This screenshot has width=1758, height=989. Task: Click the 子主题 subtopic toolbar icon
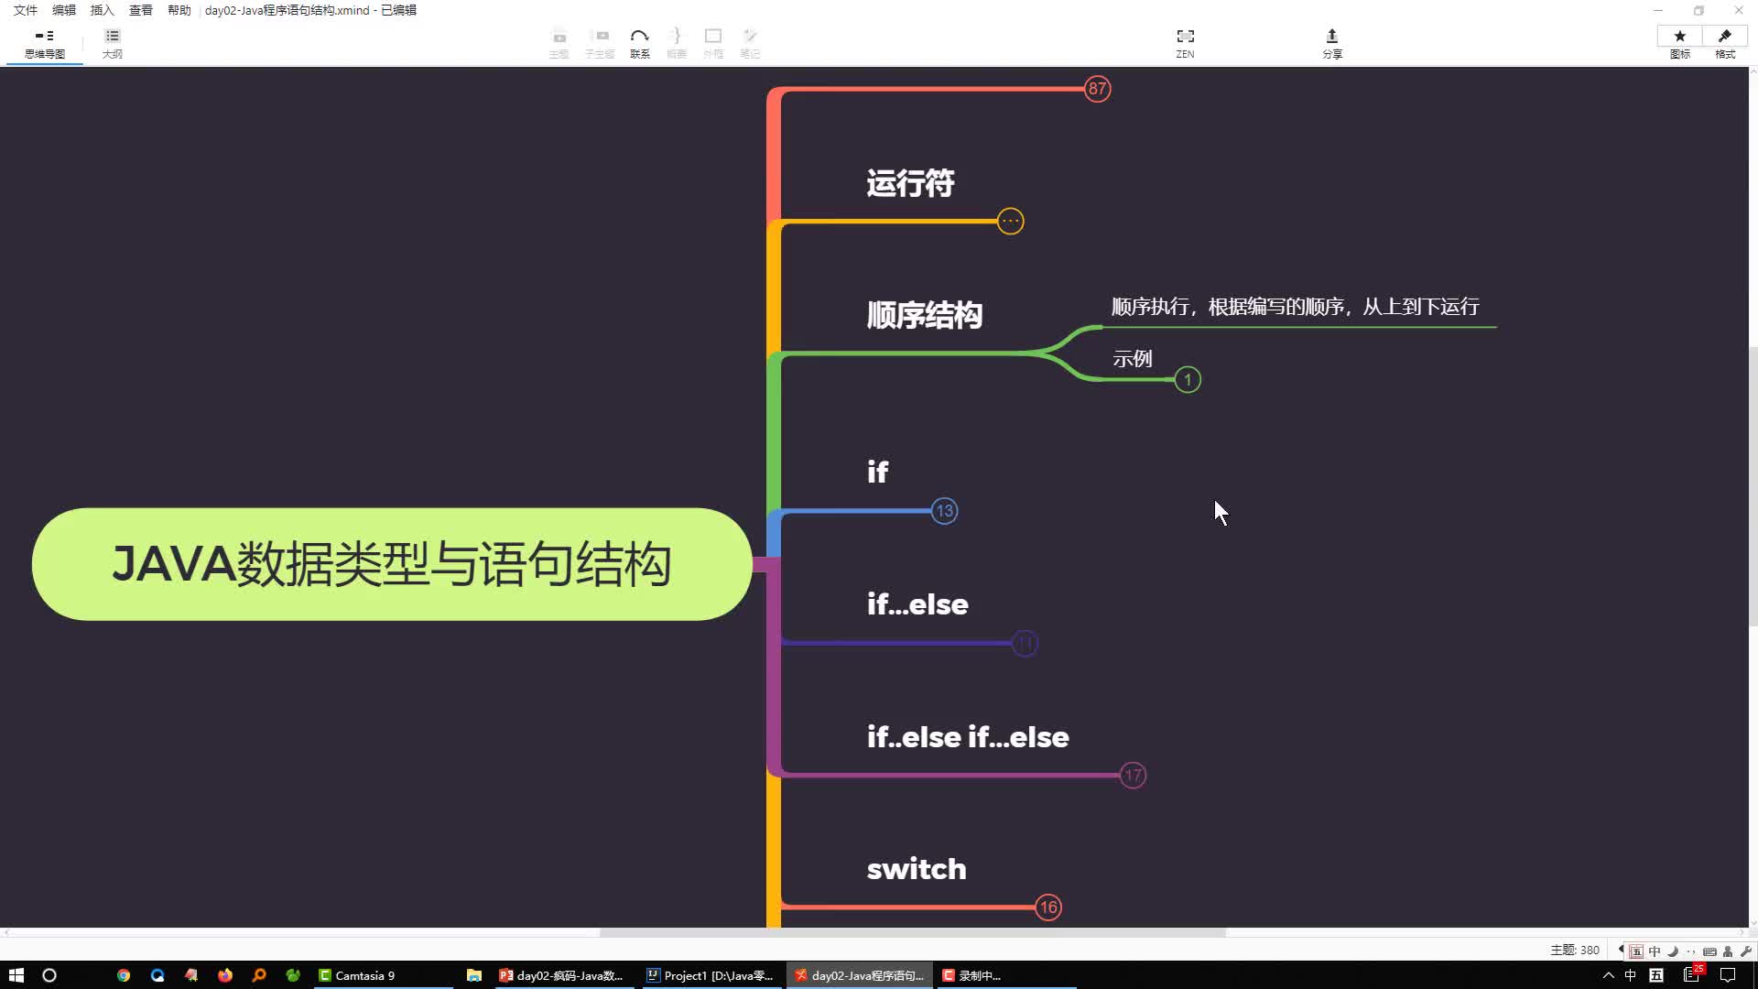pos(600,43)
